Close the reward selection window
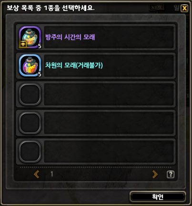The image size is (192, 206). pos(184,8)
